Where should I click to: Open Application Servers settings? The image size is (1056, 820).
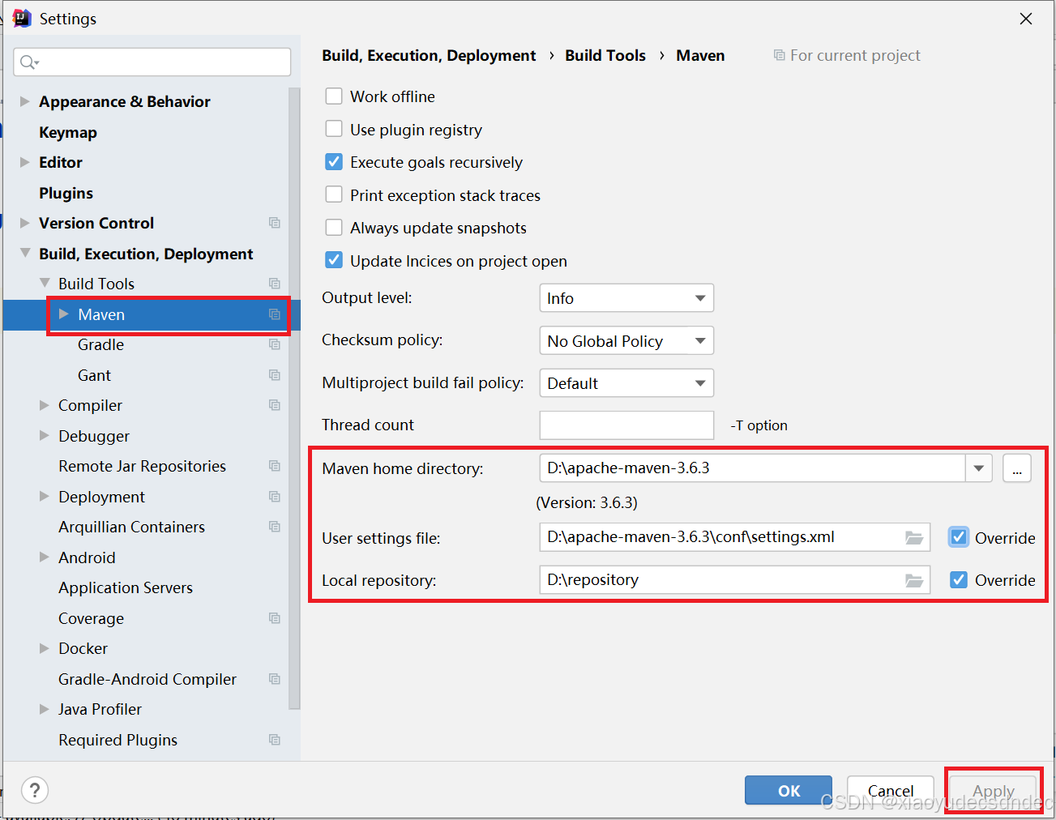[126, 587]
